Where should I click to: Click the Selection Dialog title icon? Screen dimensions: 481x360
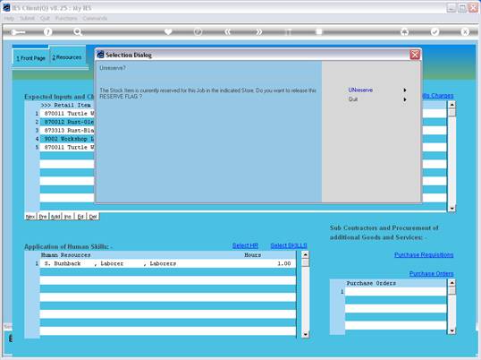pos(101,55)
